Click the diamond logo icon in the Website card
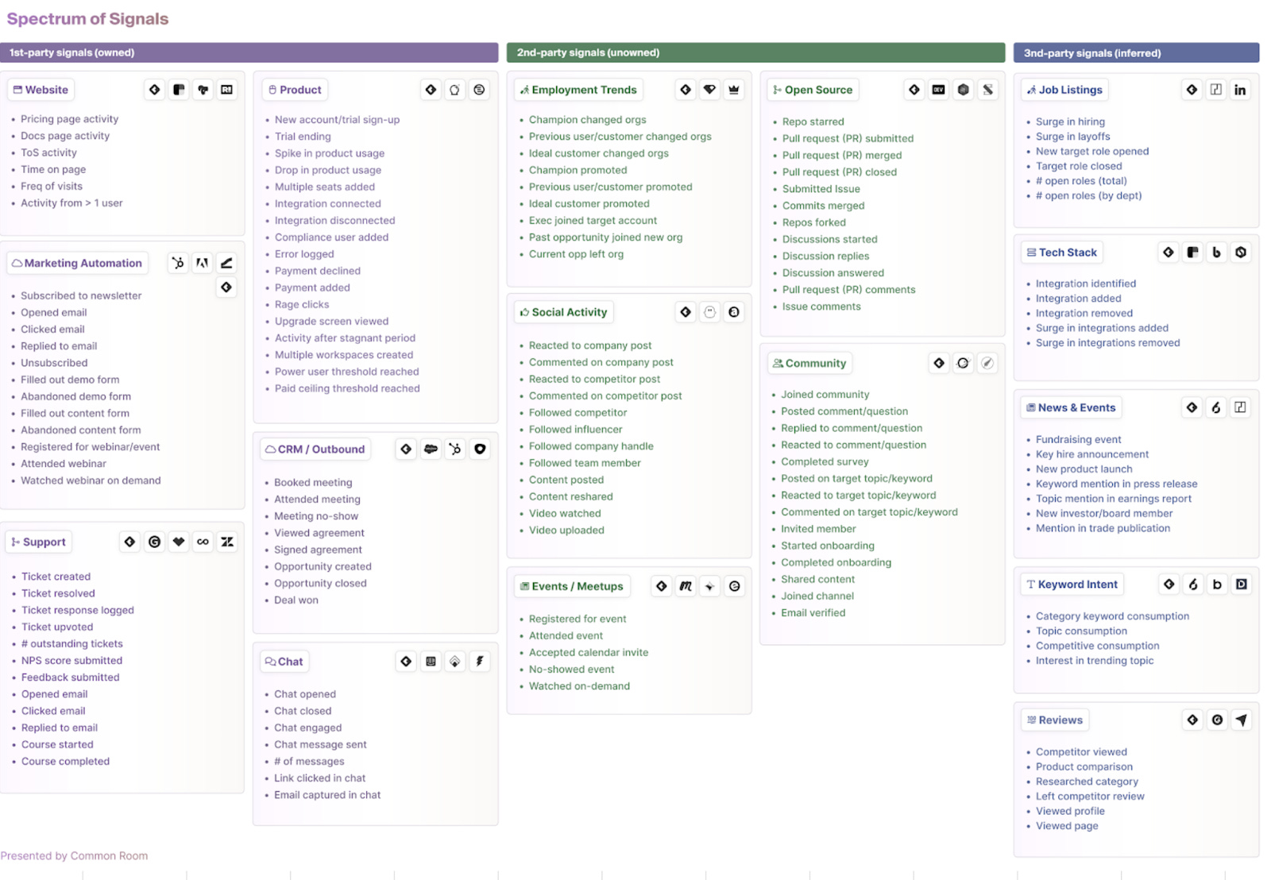This screenshot has height=880, width=1271. coord(154,90)
